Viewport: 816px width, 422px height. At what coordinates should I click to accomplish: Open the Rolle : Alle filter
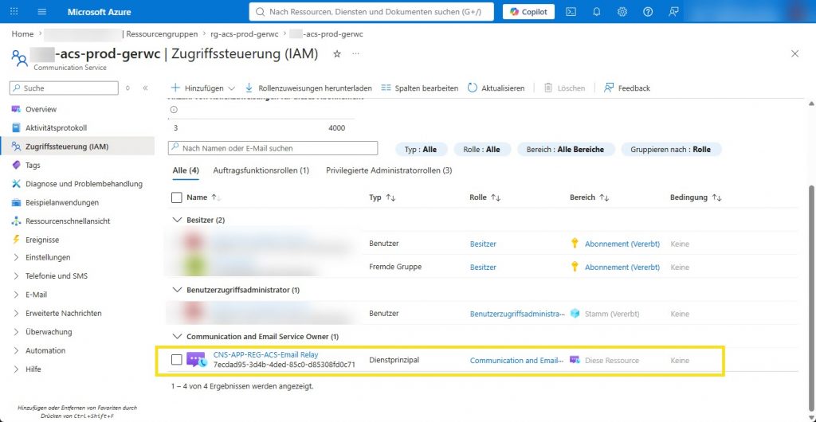482,149
